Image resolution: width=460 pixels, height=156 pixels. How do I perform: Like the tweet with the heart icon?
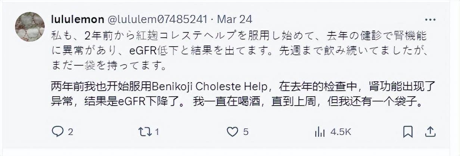[x=233, y=131]
